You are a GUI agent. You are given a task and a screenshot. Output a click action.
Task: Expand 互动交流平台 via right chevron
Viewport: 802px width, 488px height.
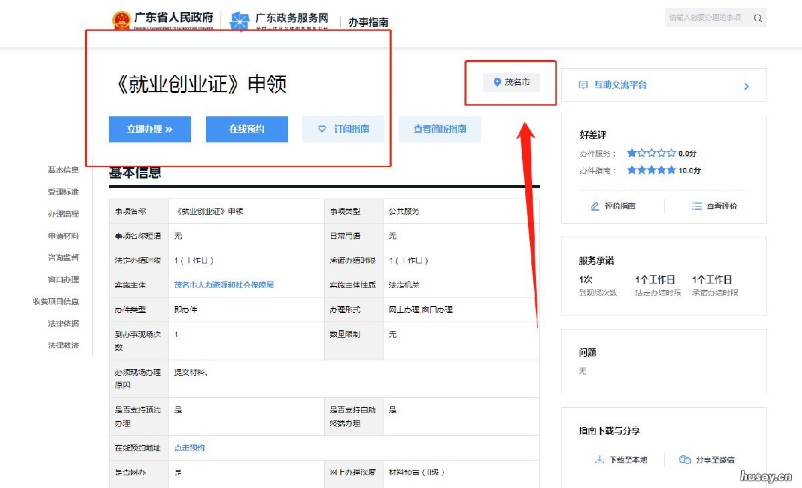[747, 86]
